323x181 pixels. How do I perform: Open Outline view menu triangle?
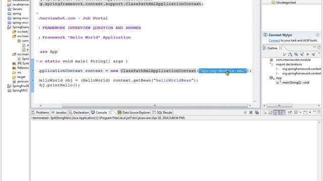coord(319,53)
